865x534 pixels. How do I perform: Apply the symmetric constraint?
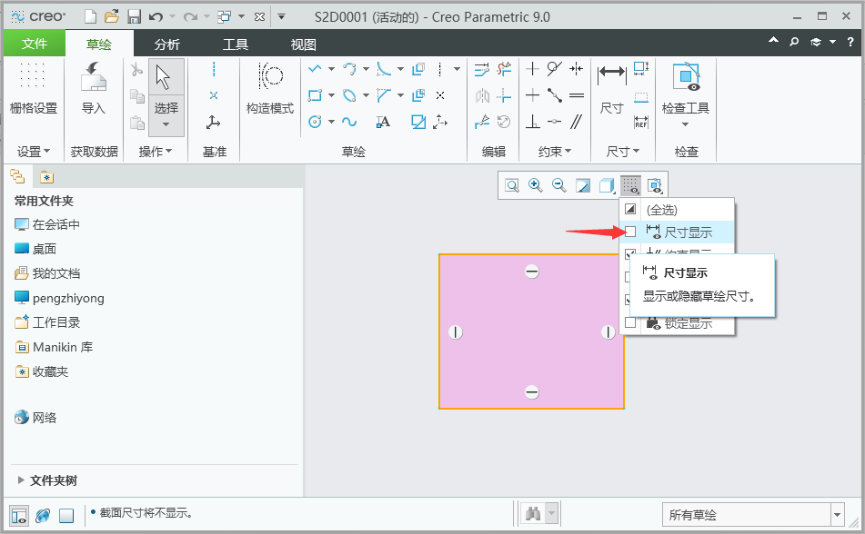point(577,69)
